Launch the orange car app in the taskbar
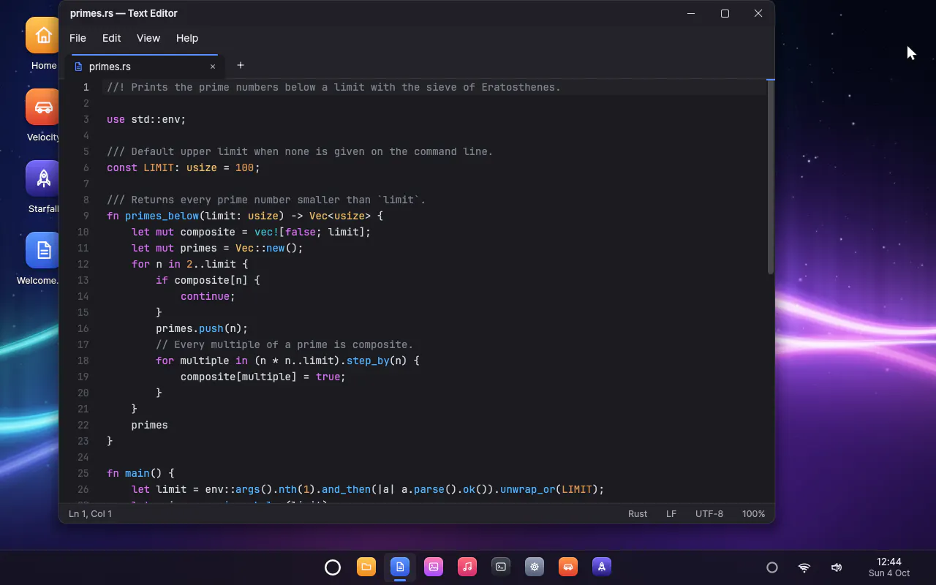936x585 pixels. point(568,567)
